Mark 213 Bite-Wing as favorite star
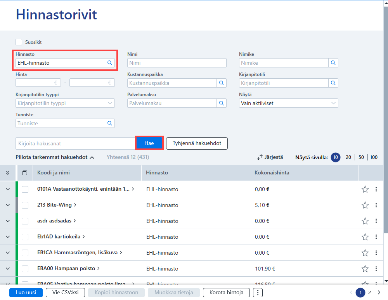Image resolution: width=388 pixels, height=300 pixels. click(365, 205)
